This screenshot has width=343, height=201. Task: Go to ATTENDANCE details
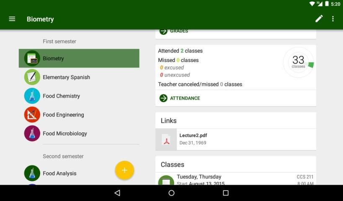185,98
